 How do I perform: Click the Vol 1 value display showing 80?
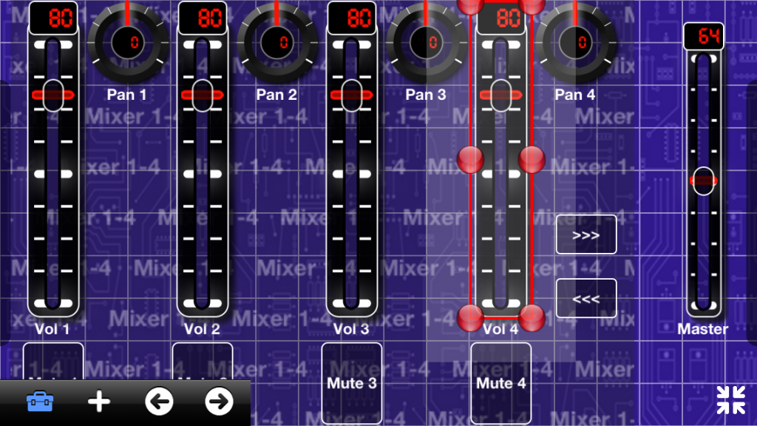[53, 18]
